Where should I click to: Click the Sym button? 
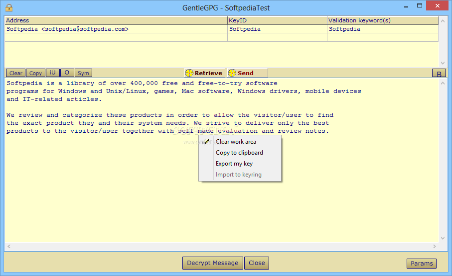pos(83,73)
